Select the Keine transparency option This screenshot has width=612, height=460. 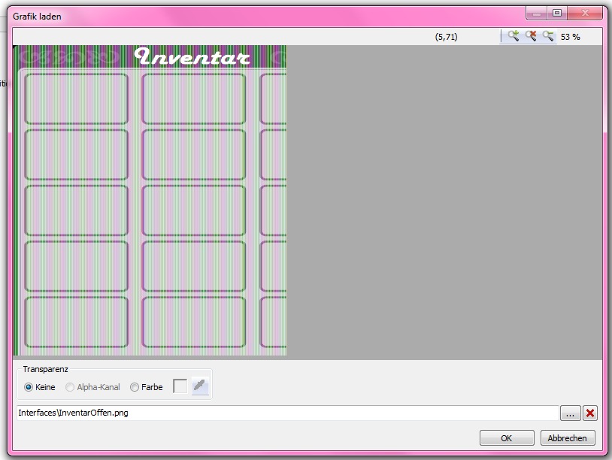point(39,387)
